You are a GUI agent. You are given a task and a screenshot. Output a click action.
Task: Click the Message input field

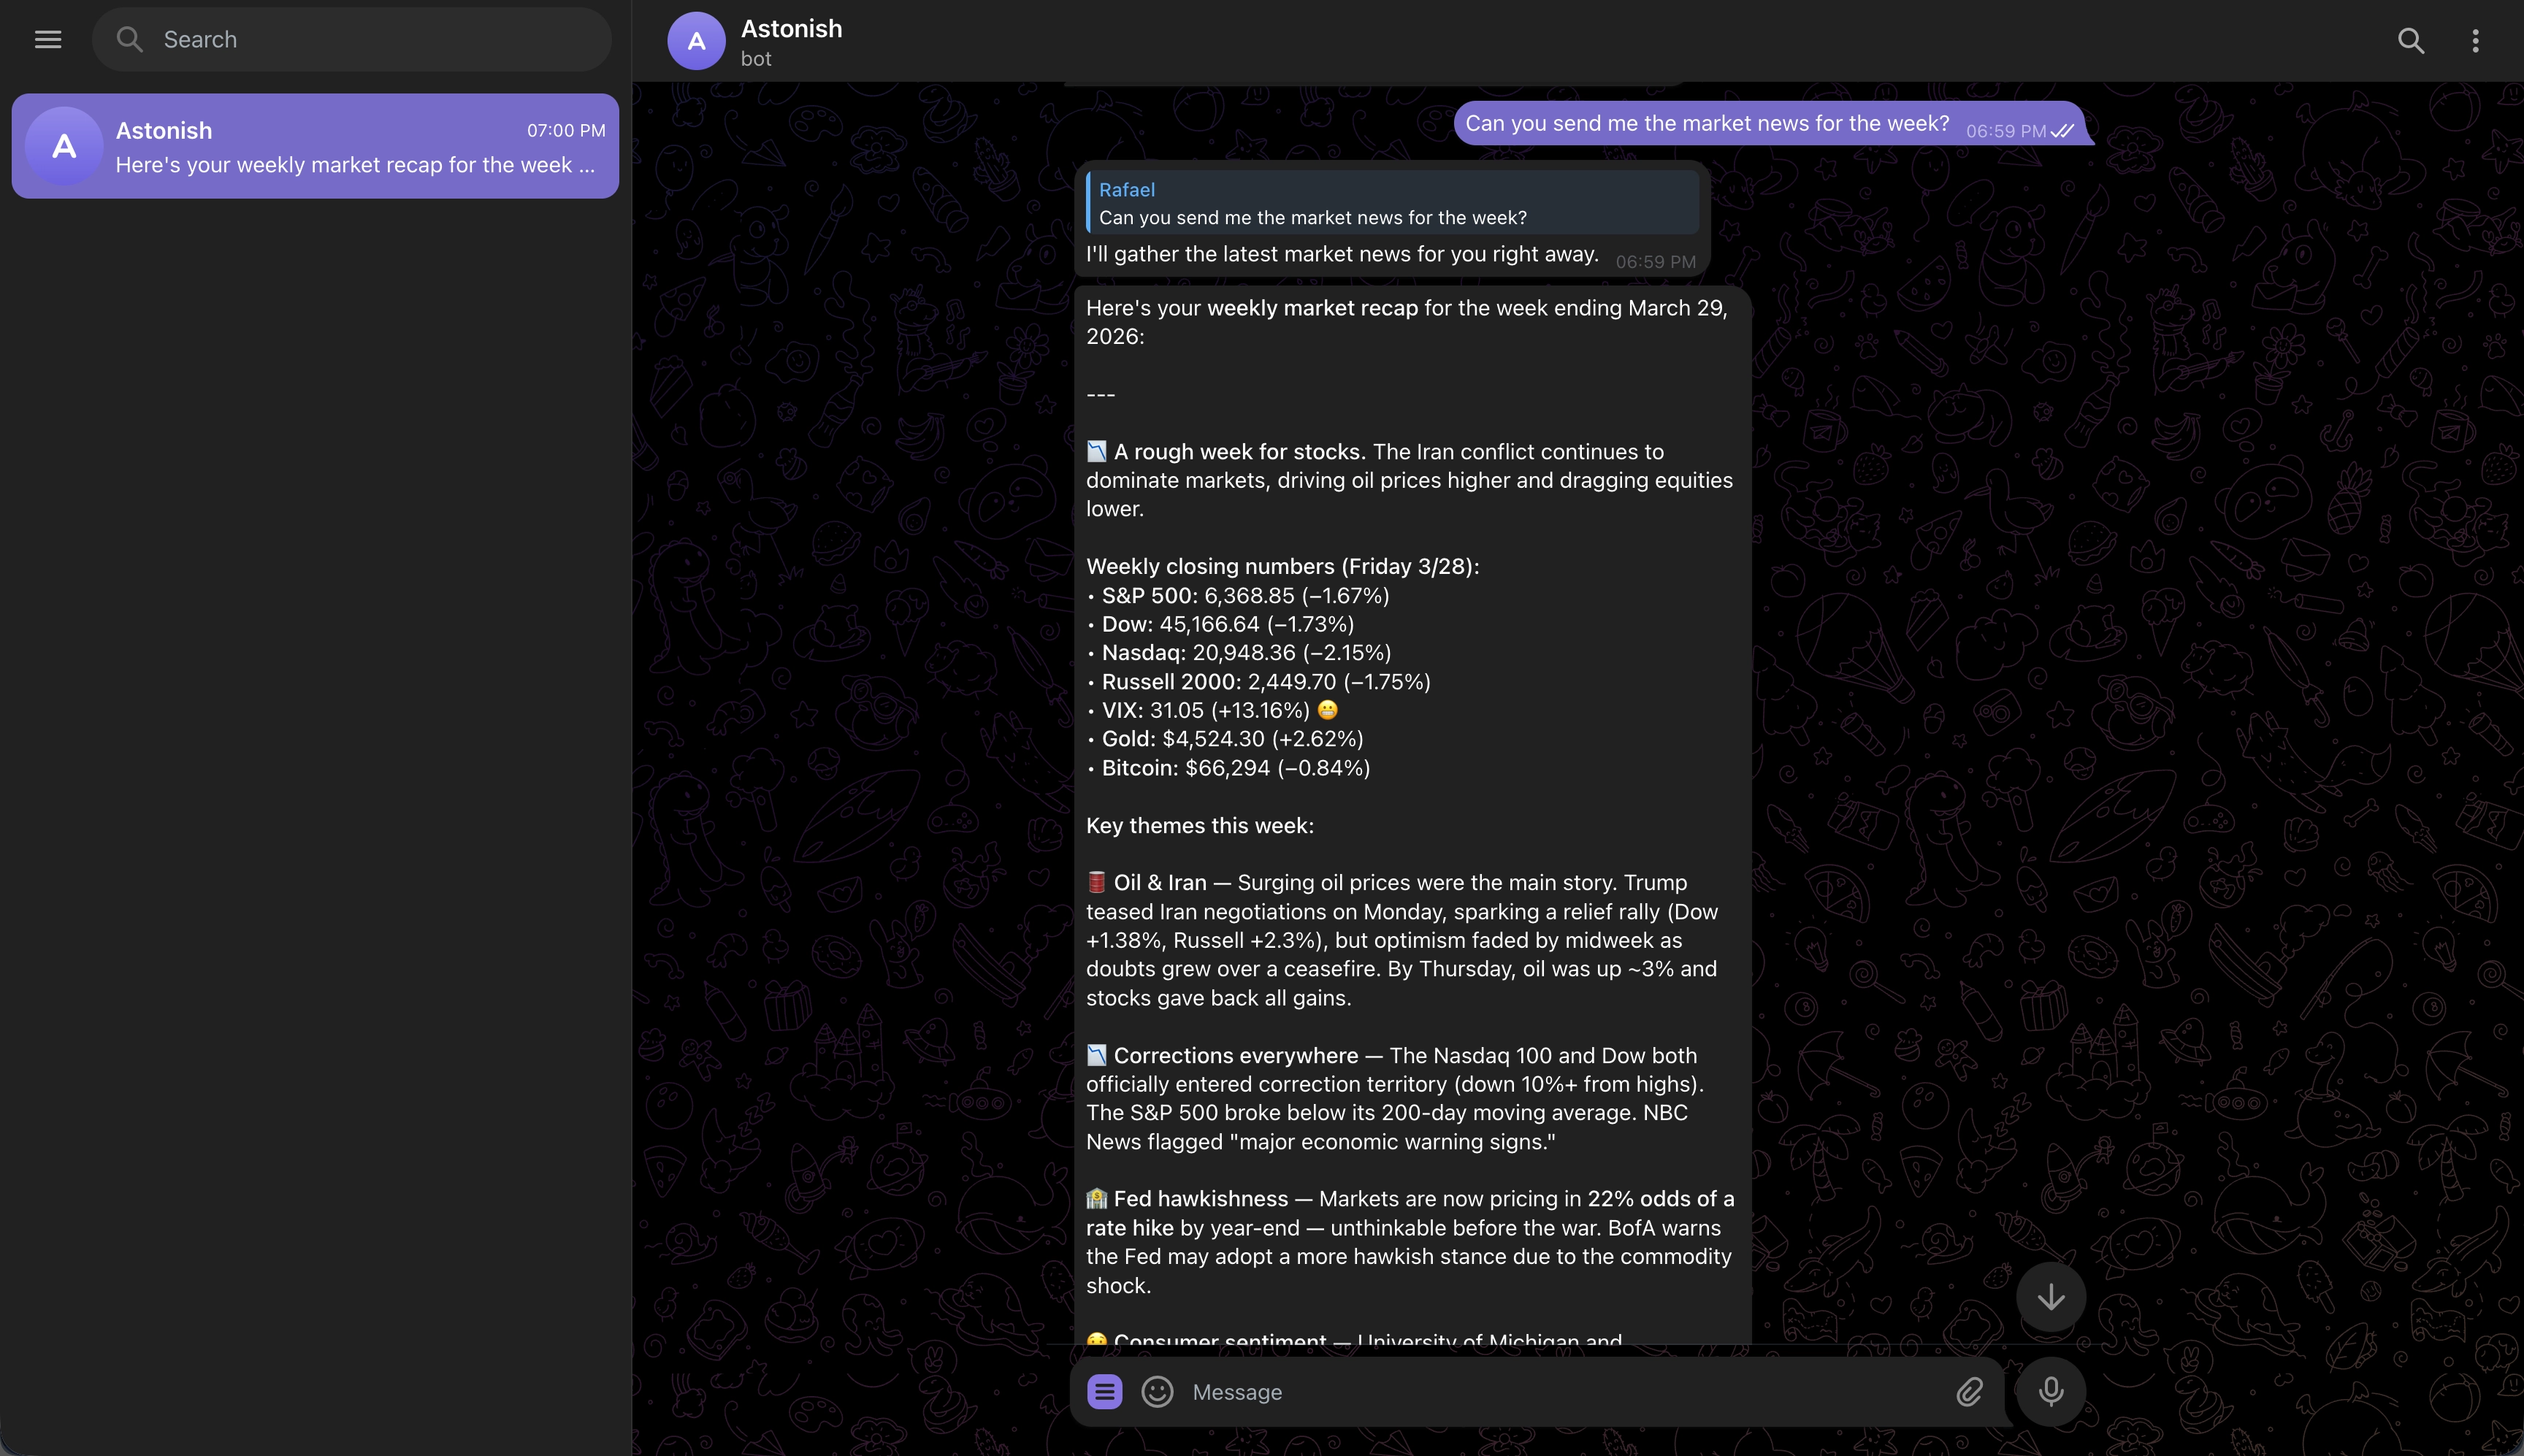[1500, 1391]
